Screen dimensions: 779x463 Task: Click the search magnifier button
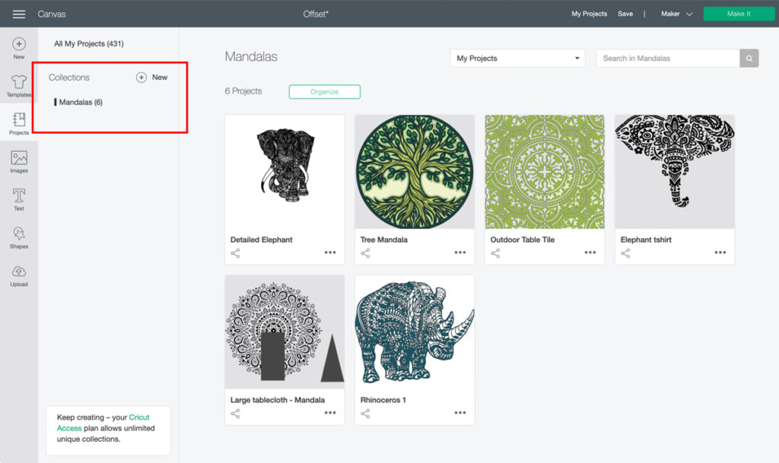click(749, 58)
